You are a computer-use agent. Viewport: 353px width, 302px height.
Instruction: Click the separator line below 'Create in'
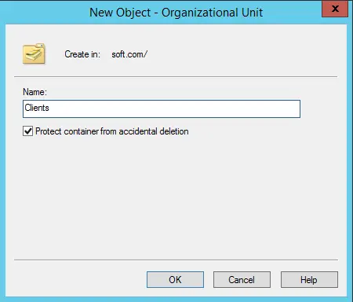tap(176, 77)
